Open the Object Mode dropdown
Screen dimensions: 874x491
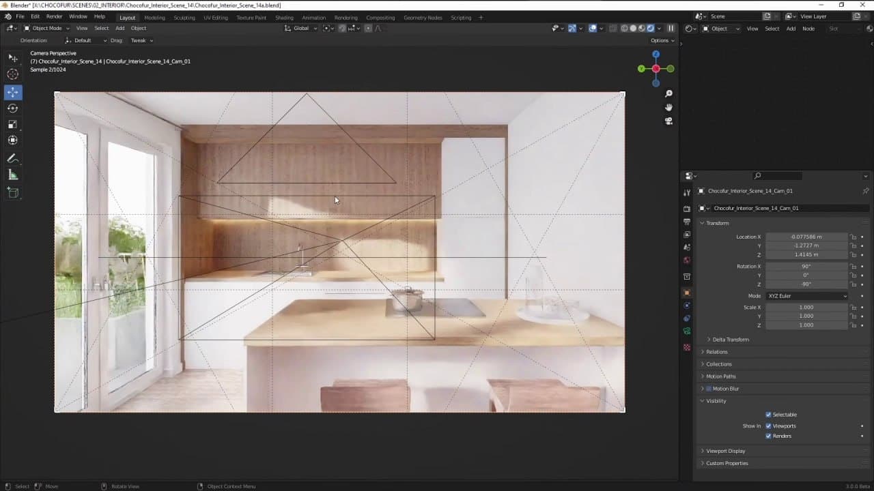[x=47, y=29]
